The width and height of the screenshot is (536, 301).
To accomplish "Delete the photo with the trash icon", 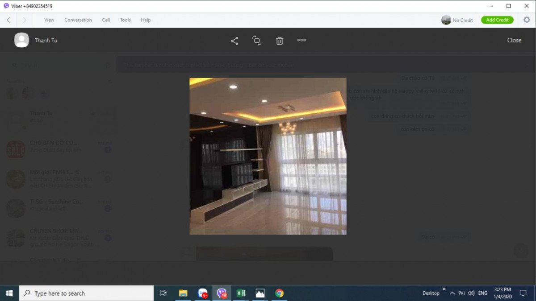I will [x=280, y=41].
